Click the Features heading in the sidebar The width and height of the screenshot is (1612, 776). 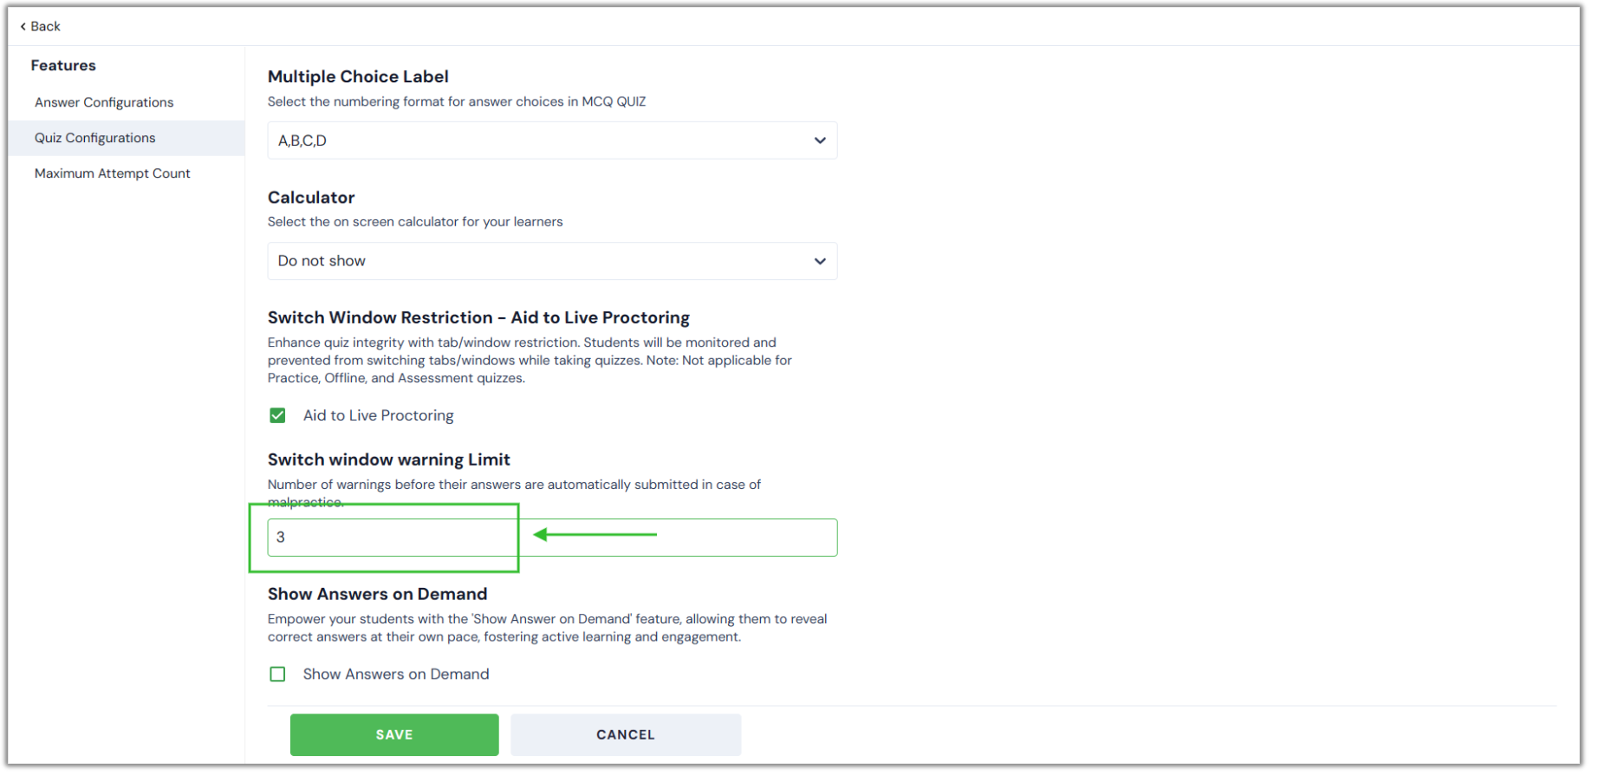point(63,64)
